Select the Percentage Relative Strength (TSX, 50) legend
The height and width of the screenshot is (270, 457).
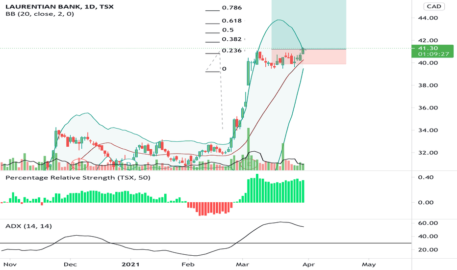78,178
